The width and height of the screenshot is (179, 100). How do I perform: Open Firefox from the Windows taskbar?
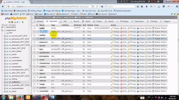pyautogui.click(x=20, y=97)
